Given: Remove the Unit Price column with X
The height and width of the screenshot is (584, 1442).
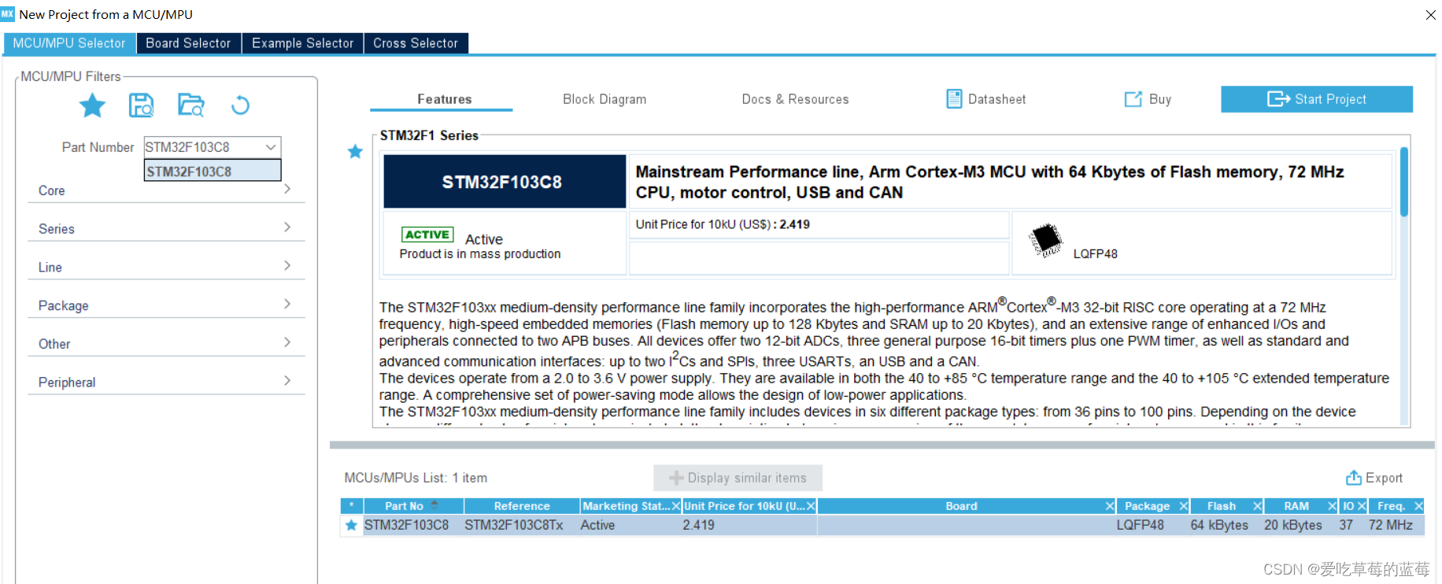Looking at the screenshot, I should point(811,506).
